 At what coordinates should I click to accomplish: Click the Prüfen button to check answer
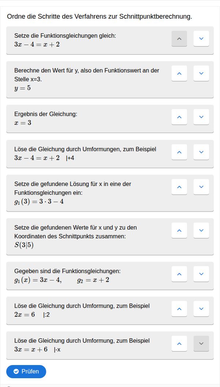tap(26, 371)
